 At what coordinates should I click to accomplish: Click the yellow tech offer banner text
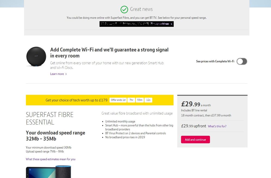pos(76,100)
